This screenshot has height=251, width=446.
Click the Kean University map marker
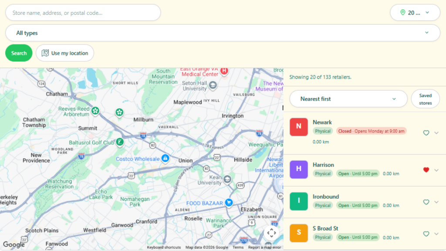(227, 179)
